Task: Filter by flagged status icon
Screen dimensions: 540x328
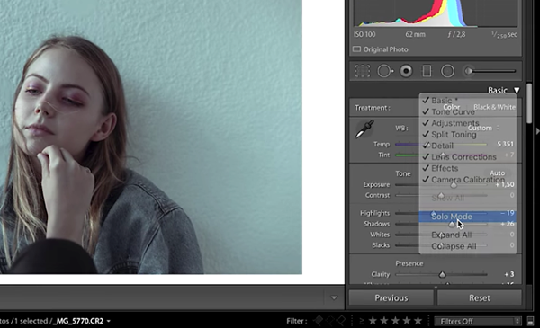Action: 319,321
